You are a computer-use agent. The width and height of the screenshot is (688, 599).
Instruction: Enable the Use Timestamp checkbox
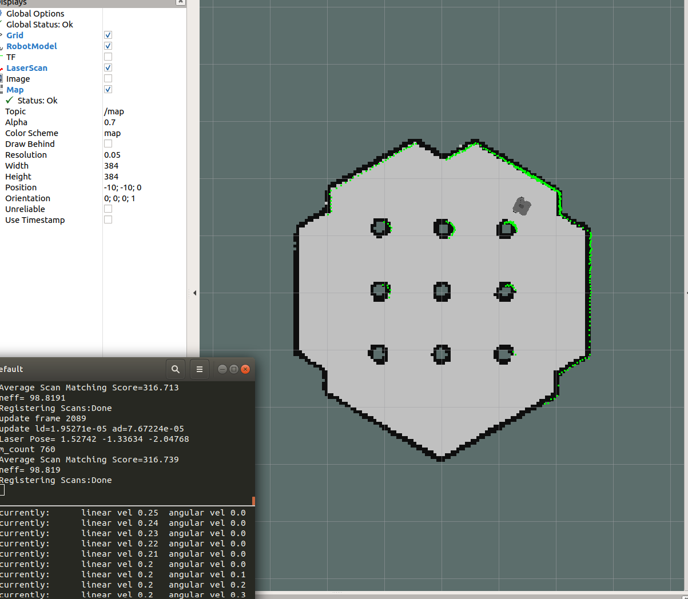point(108,220)
